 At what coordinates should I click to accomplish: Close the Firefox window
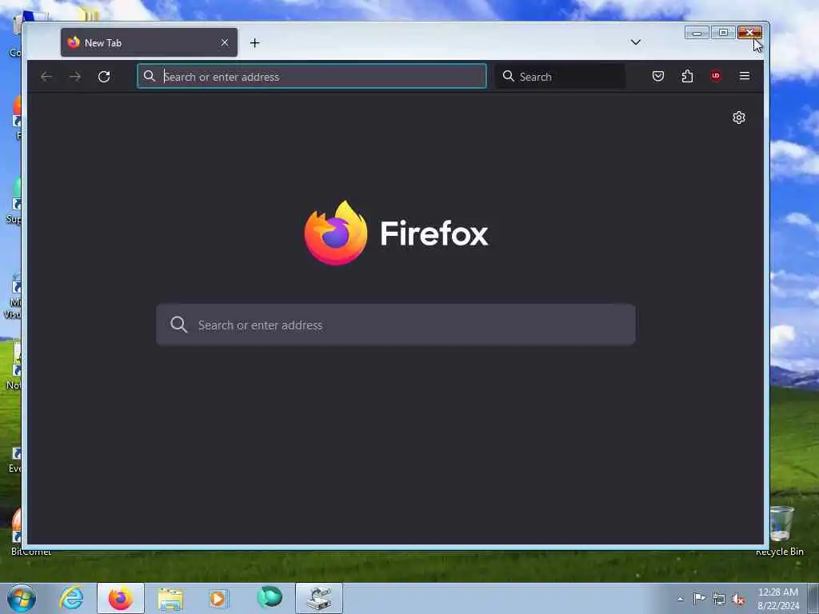tap(749, 32)
